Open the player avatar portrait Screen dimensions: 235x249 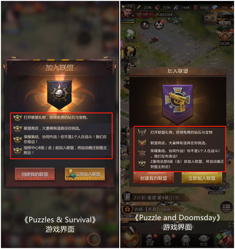tap(127, 11)
